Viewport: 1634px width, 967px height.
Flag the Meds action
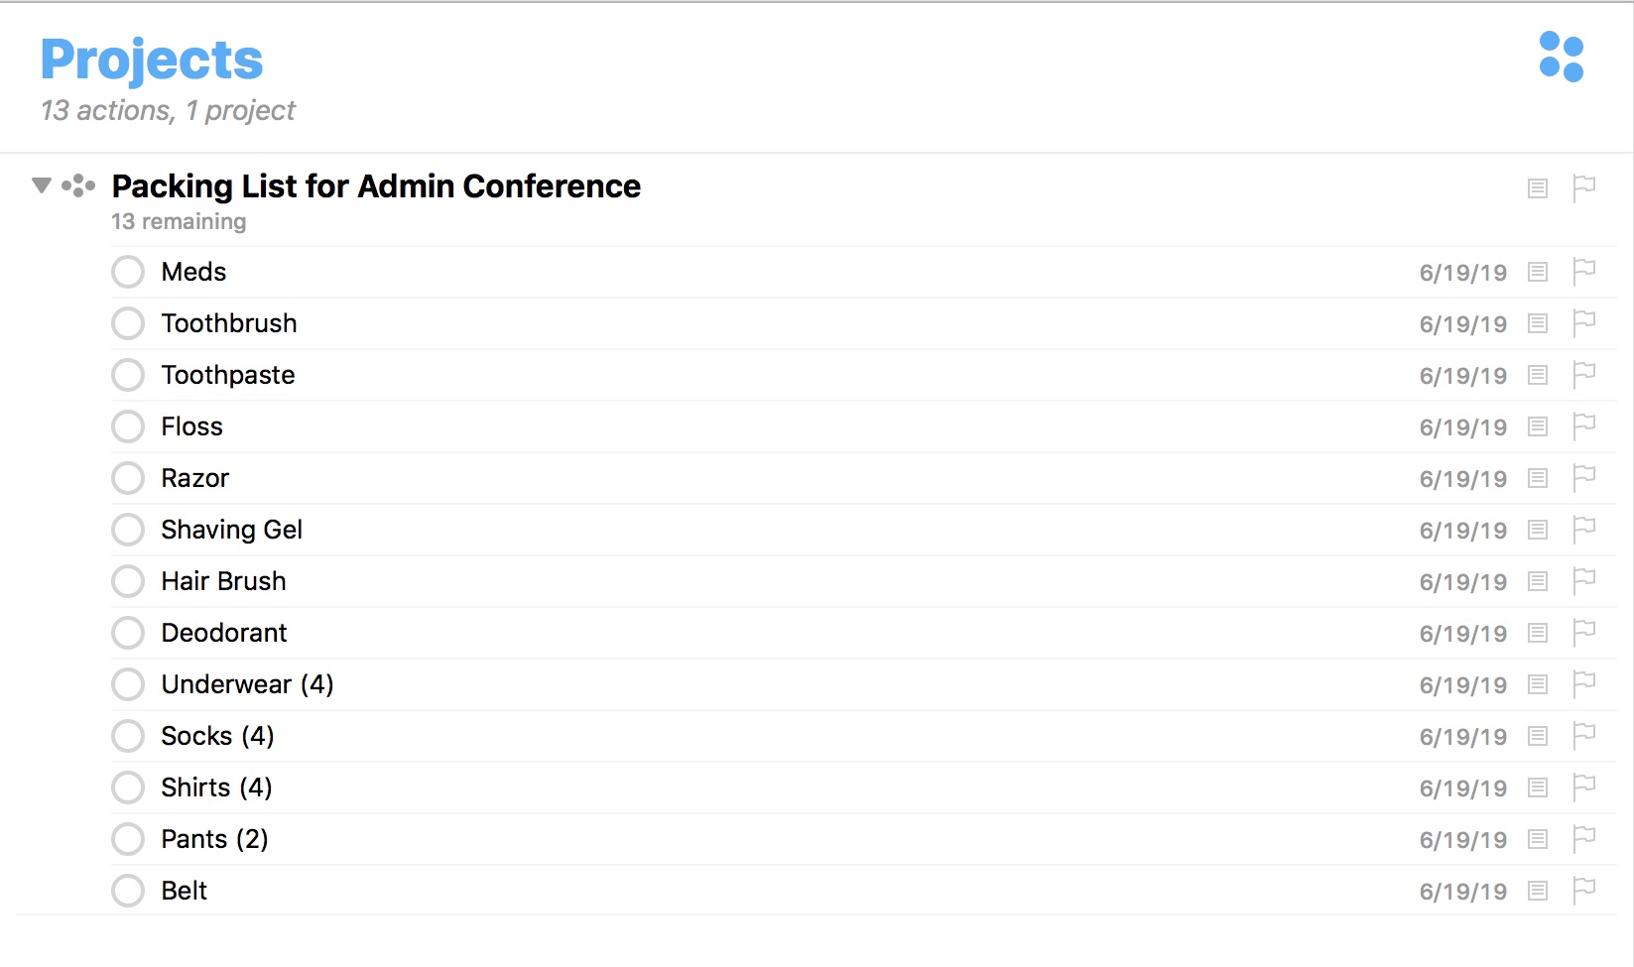(1584, 271)
